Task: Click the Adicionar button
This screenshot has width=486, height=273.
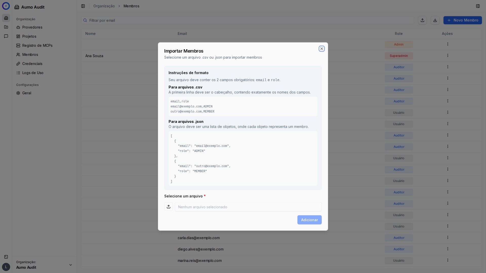Action: pyautogui.click(x=309, y=220)
